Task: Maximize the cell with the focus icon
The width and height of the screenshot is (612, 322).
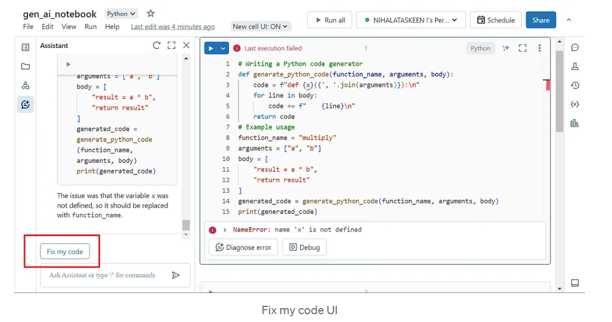Action: (x=522, y=48)
